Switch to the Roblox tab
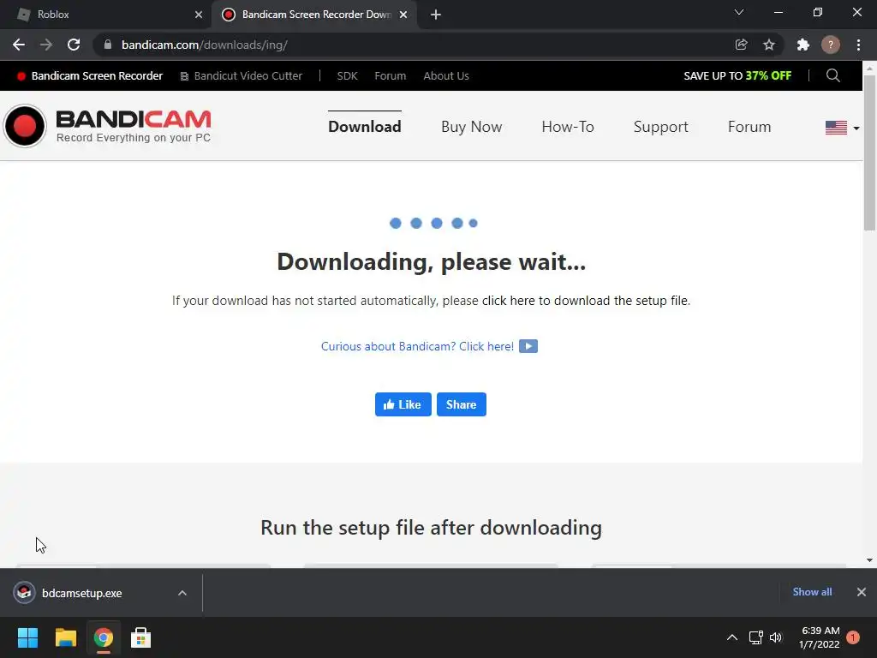Viewport: 877px width, 658px height. point(106,15)
